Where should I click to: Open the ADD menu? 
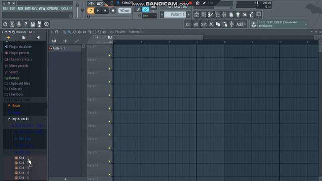coord(20,9)
